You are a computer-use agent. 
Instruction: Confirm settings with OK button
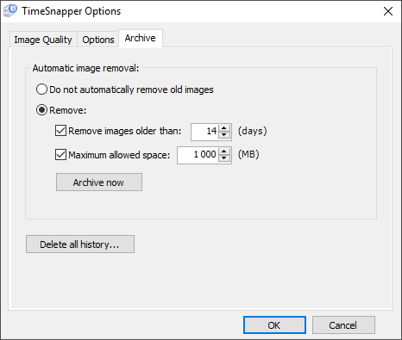click(x=274, y=325)
